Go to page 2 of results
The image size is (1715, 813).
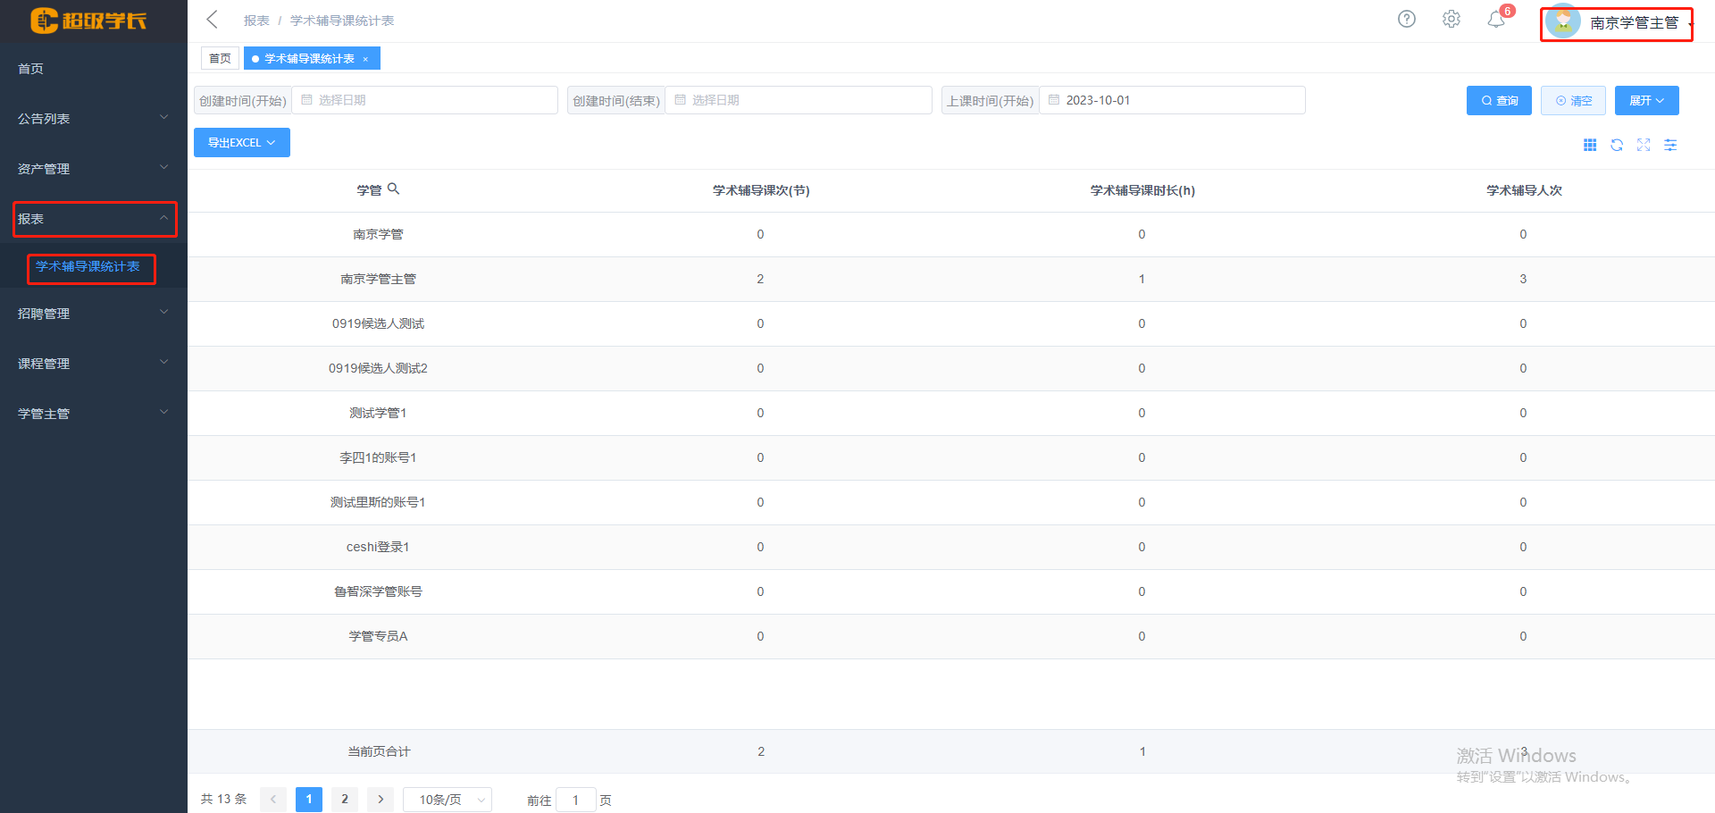coord(344,800)
